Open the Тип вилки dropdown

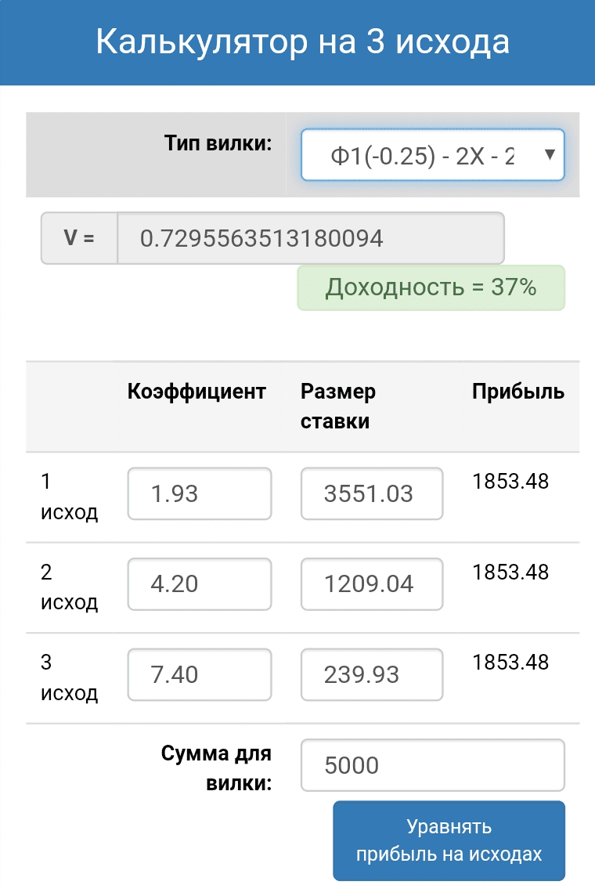tap(432, 155)
